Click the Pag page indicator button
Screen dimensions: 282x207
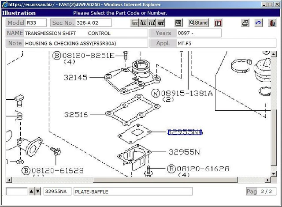tap(252, 191)
